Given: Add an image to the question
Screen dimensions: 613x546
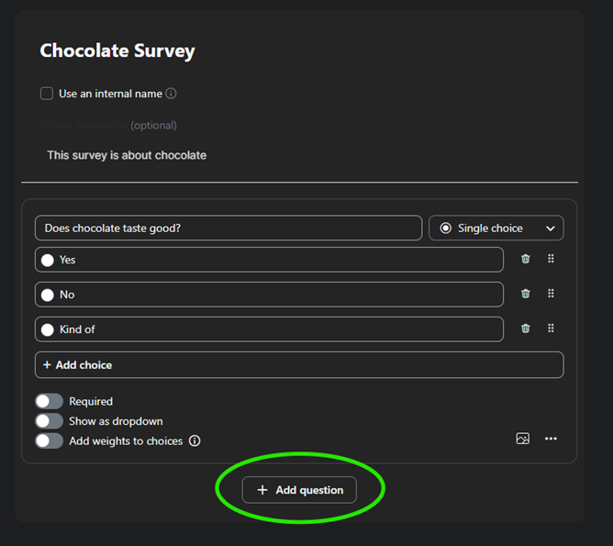Looking at the screenshot, I should [x=522, y=439].
